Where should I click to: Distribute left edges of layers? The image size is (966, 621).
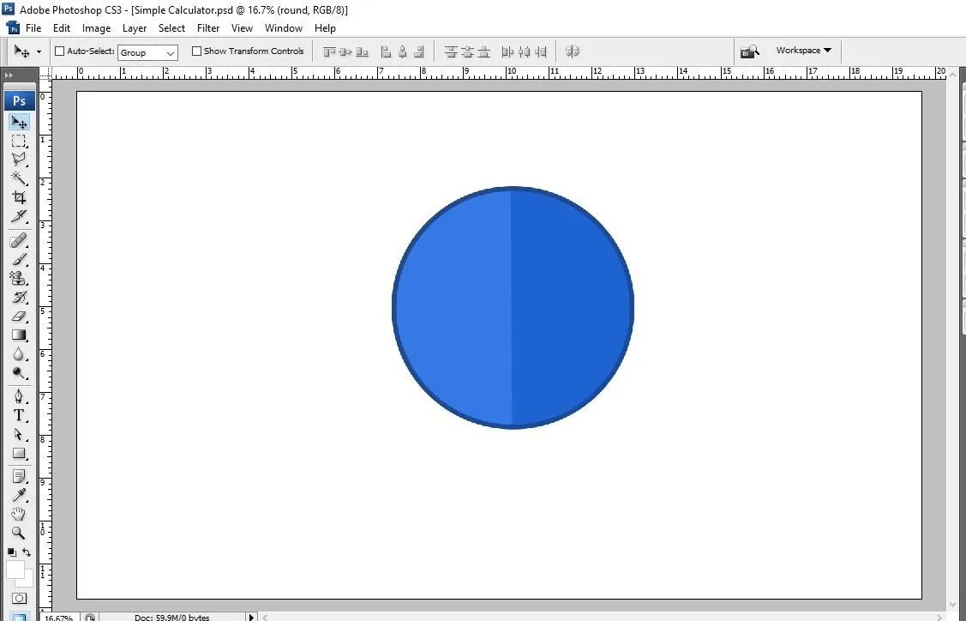point(507,51)
